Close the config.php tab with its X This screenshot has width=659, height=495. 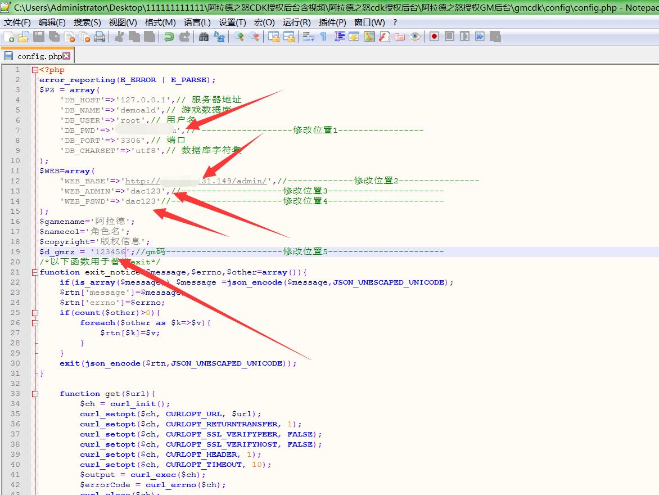[x=66, y=56]
